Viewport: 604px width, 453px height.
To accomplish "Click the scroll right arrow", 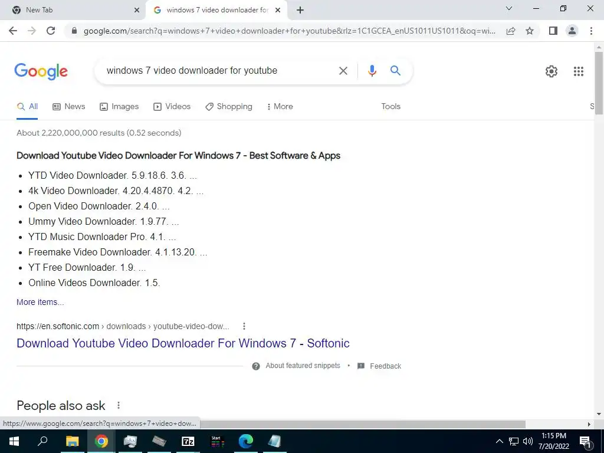I will (589, 424).
